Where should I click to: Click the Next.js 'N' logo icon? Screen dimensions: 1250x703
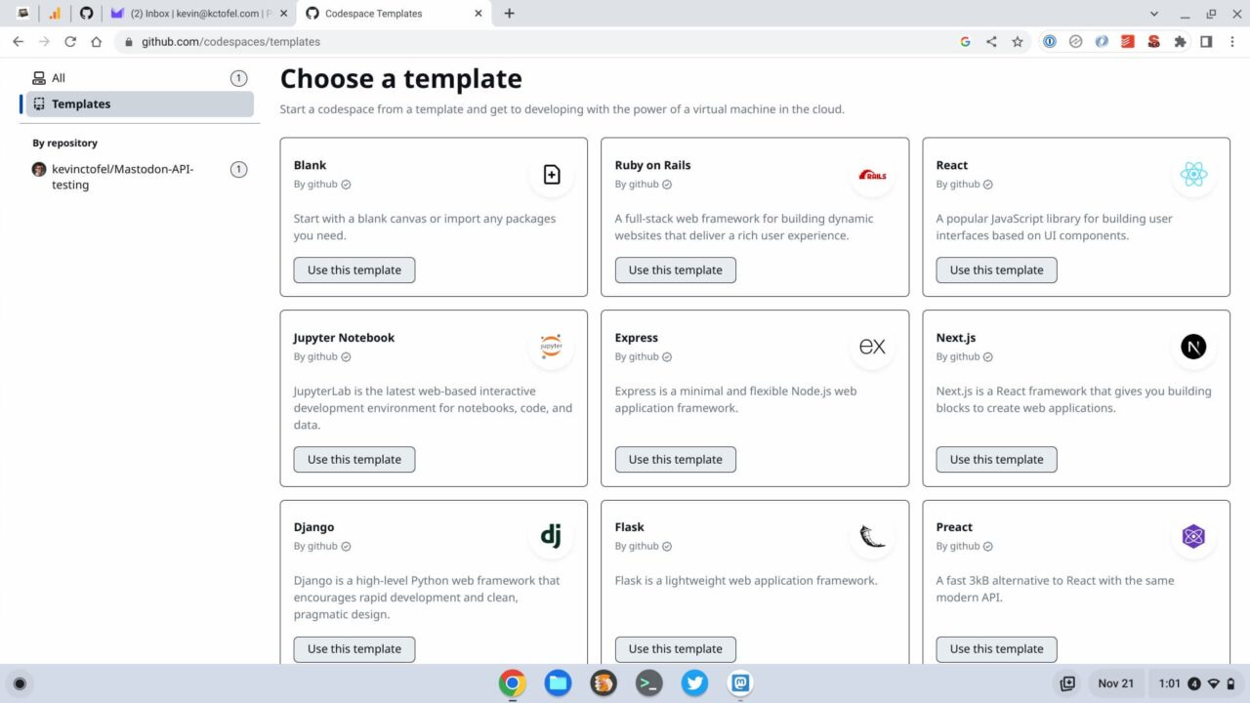tap(1193, 347)
